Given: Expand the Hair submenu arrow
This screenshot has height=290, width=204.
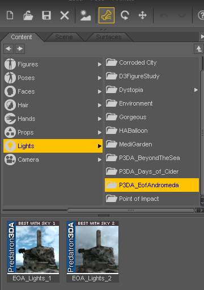Looking at the screenshot, I should 100,105.
